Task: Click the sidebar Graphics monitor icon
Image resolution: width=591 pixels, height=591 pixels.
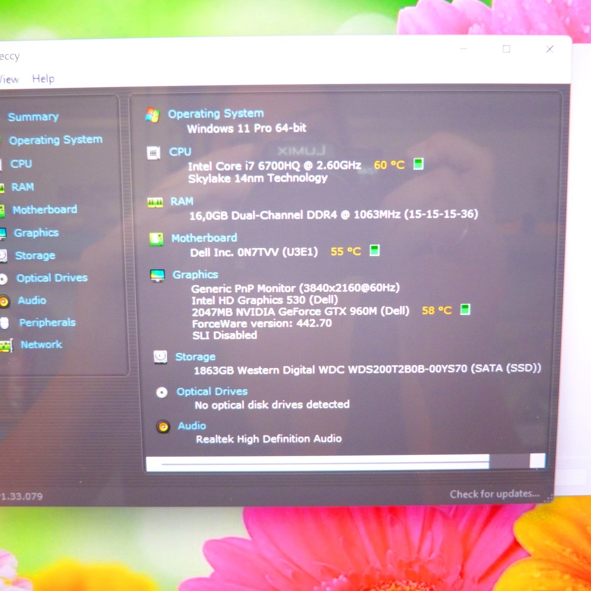Action: tap(3, 233)
